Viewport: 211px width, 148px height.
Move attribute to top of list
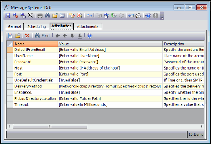pos(58,36)
